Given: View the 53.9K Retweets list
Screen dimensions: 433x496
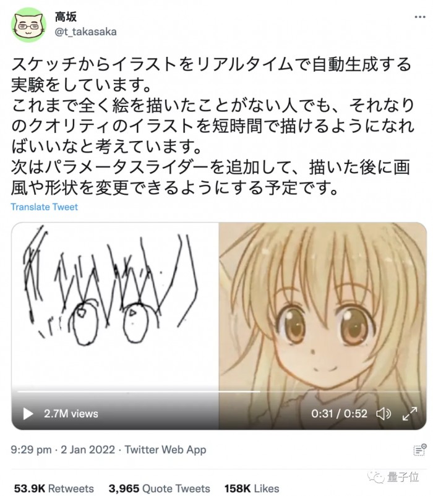Looking at the screenshot, I should click(54, 489).
